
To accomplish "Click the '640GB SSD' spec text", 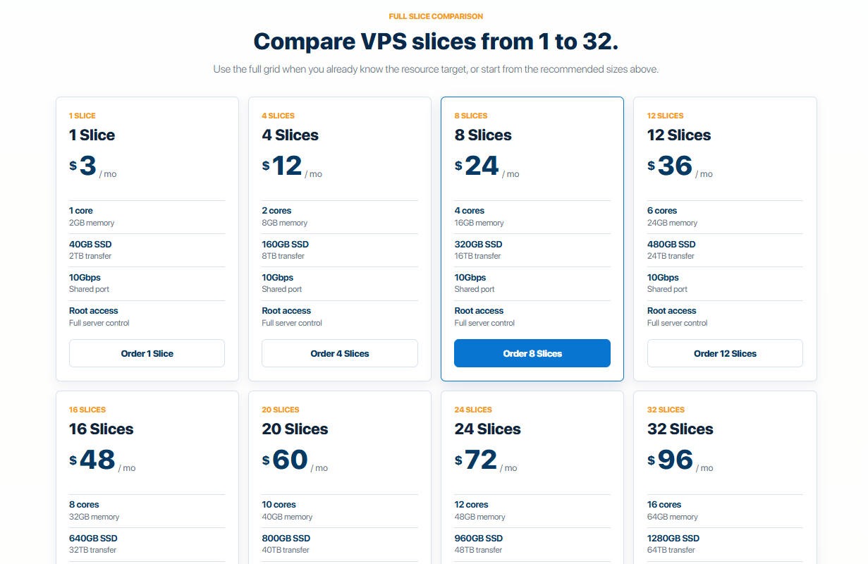I will (93, 538).
